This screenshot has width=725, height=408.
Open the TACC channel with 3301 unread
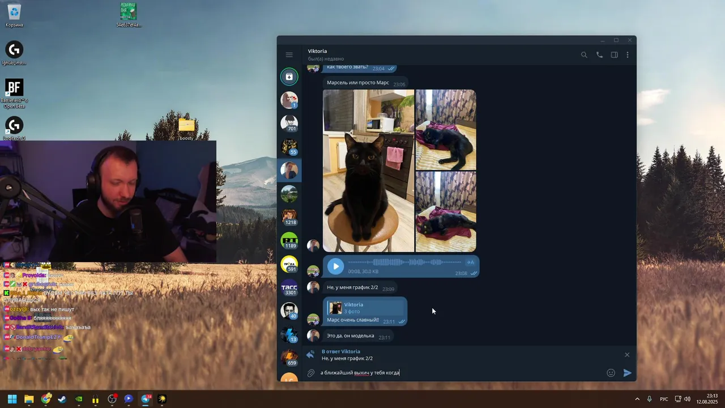289,288
